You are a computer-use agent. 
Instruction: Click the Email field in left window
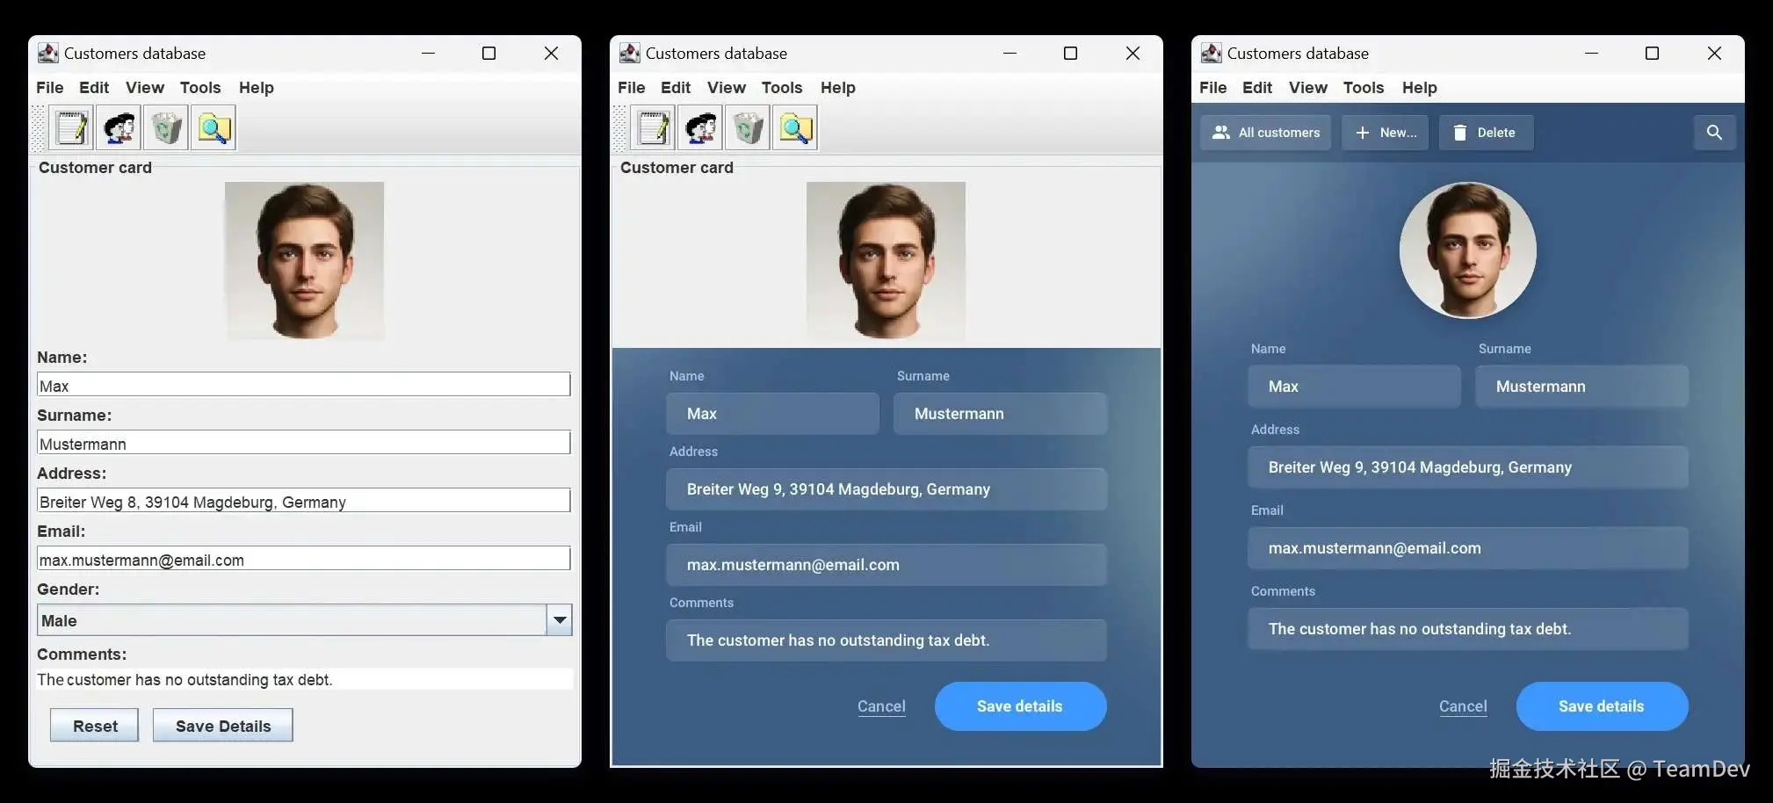(304, 559)
